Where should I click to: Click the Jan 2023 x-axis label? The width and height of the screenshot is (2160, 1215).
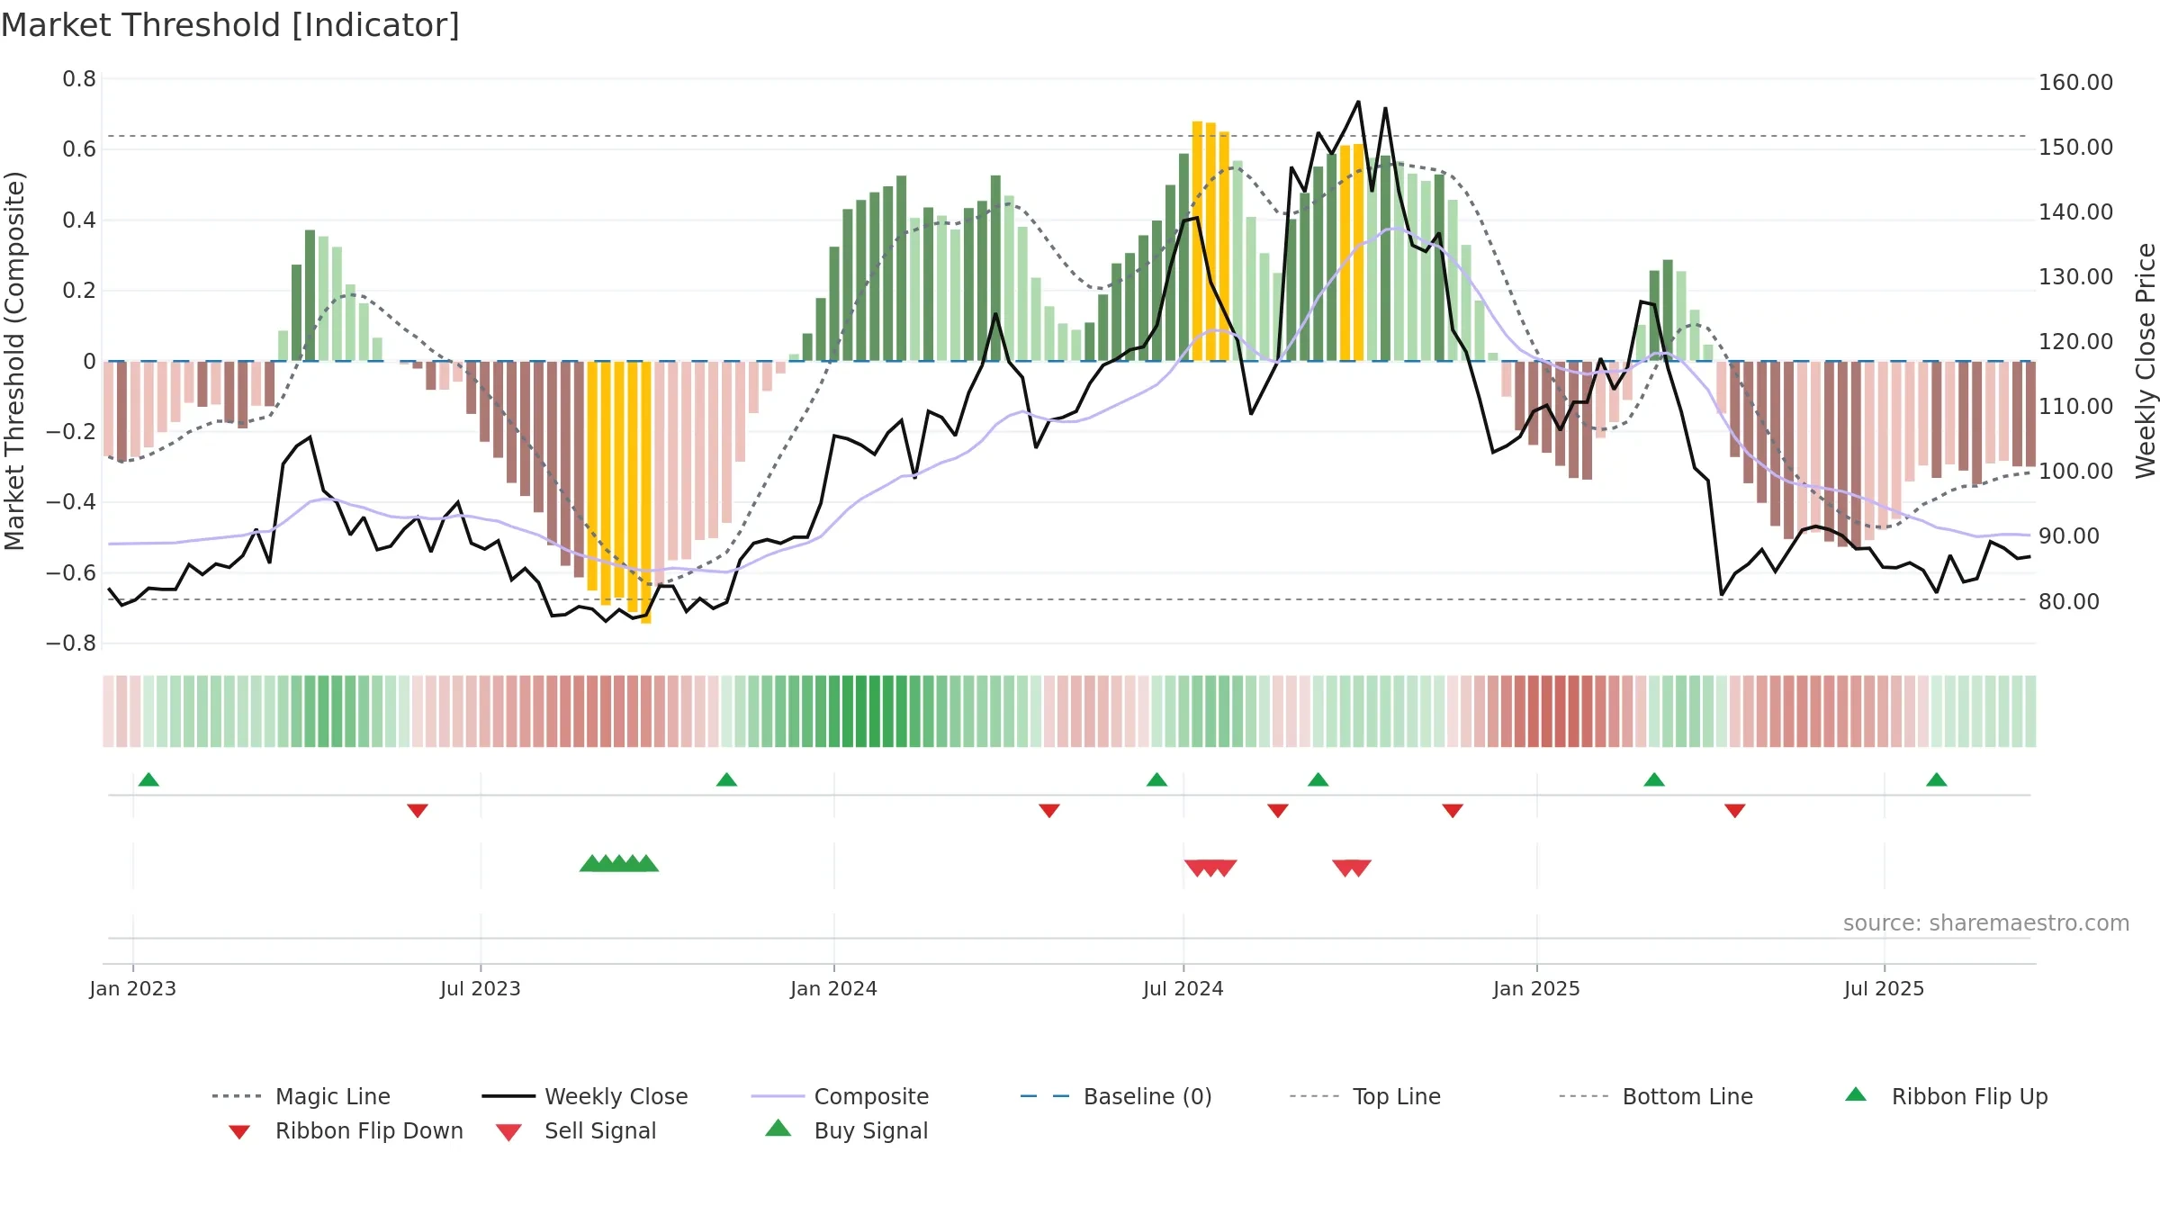coord(133,988)
